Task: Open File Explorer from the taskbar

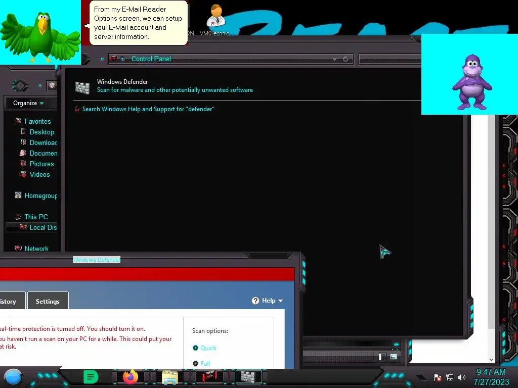Action: coord(170,377)
